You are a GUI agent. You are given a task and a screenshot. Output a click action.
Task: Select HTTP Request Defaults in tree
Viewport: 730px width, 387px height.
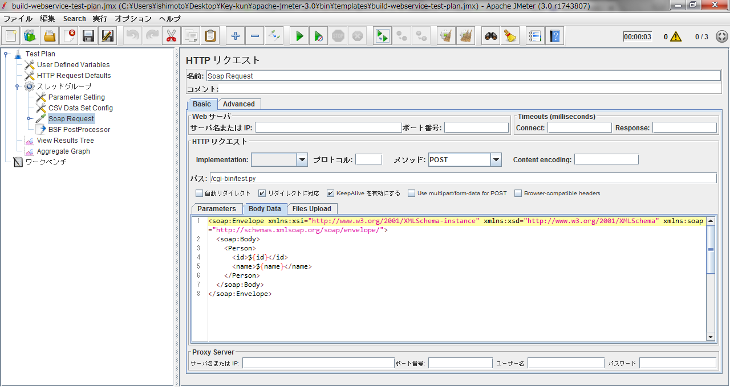click(74, 76)
